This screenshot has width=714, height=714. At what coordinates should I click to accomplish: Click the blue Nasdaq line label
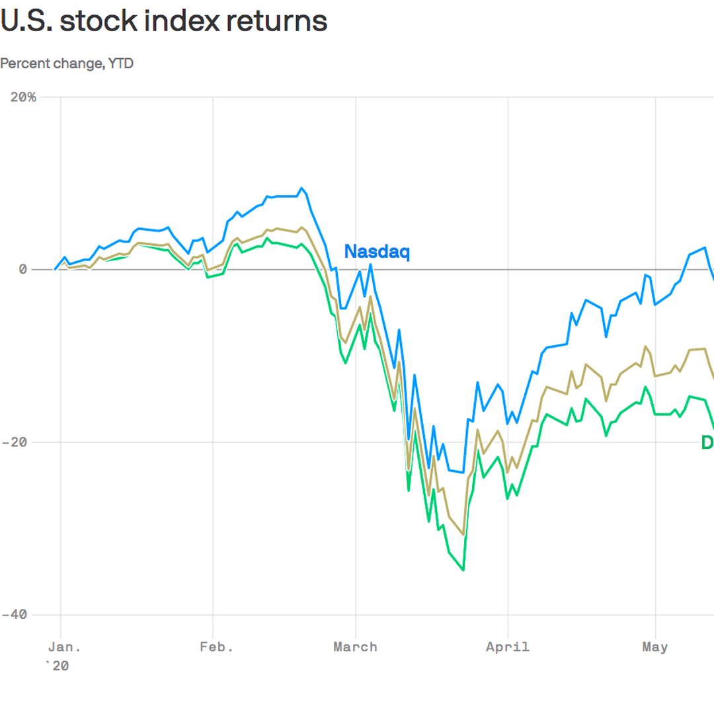point(377,252)
